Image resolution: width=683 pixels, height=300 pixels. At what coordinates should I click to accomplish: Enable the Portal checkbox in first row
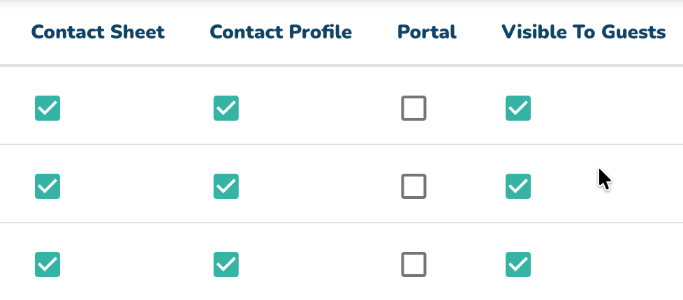point(413,108)
